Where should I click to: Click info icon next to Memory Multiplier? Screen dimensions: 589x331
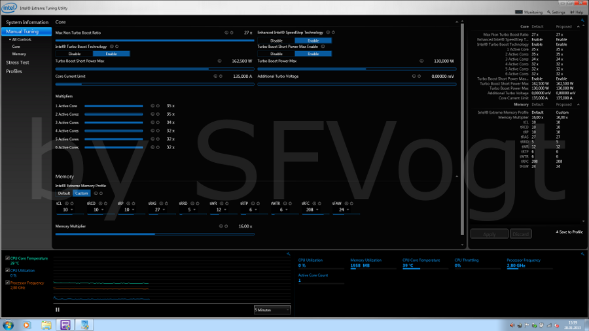coord(221,226)
